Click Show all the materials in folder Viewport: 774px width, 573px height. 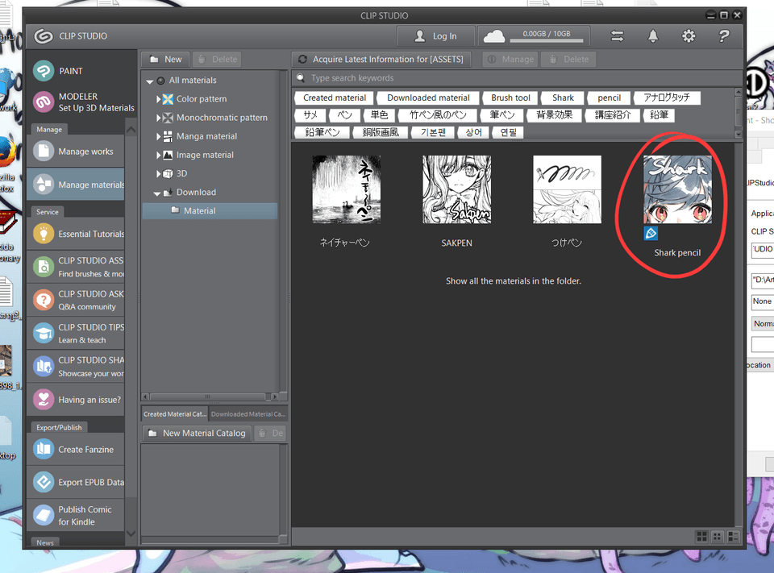(514, 280)
